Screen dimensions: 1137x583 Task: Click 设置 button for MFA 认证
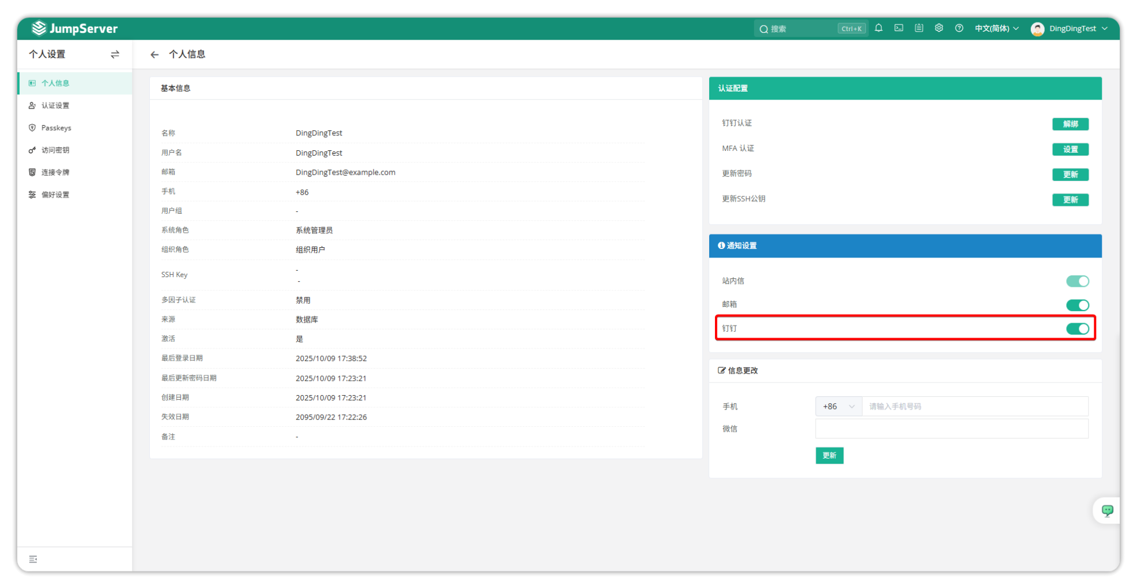pyautogui.click(x=1070, y=150)
